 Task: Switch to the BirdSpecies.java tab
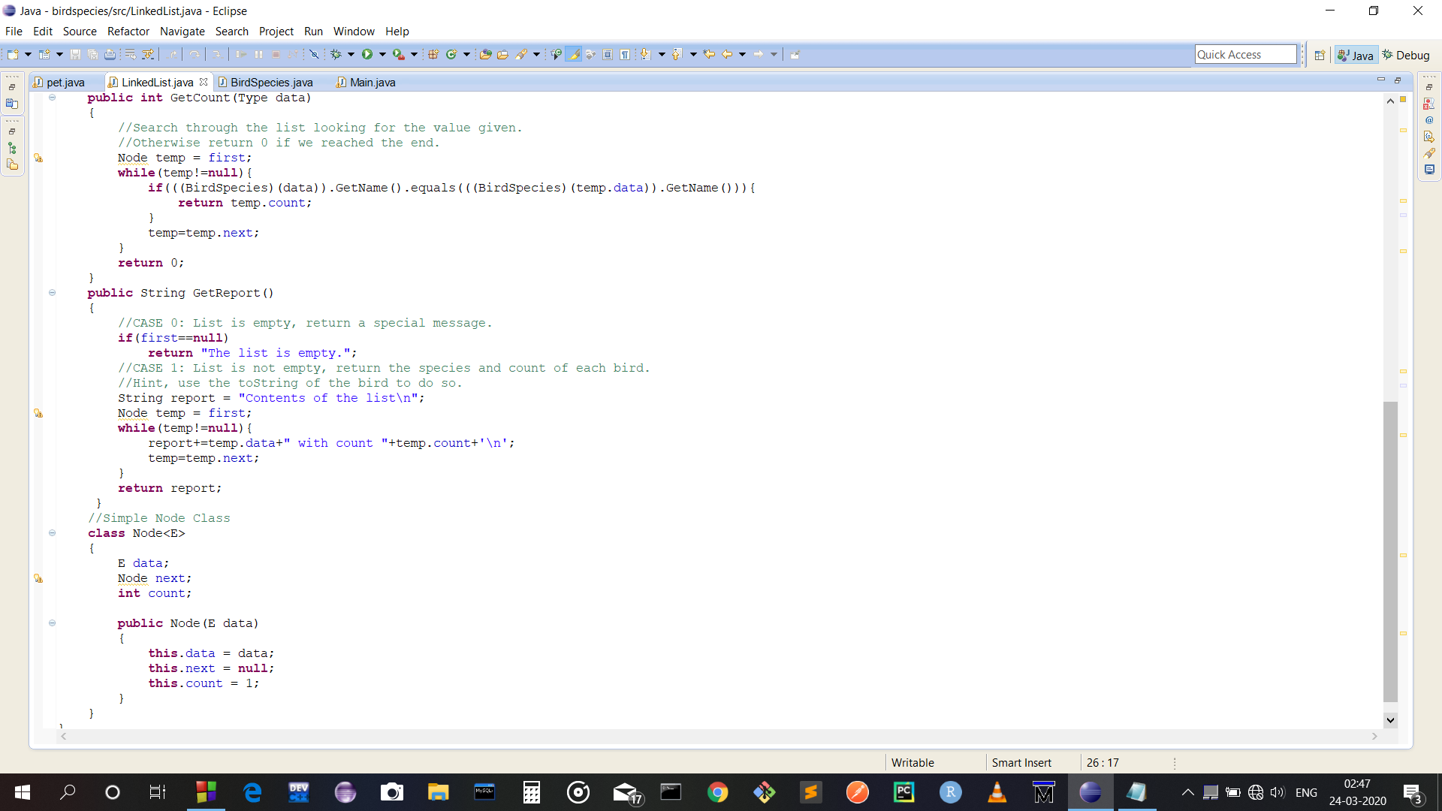point(271,83)
